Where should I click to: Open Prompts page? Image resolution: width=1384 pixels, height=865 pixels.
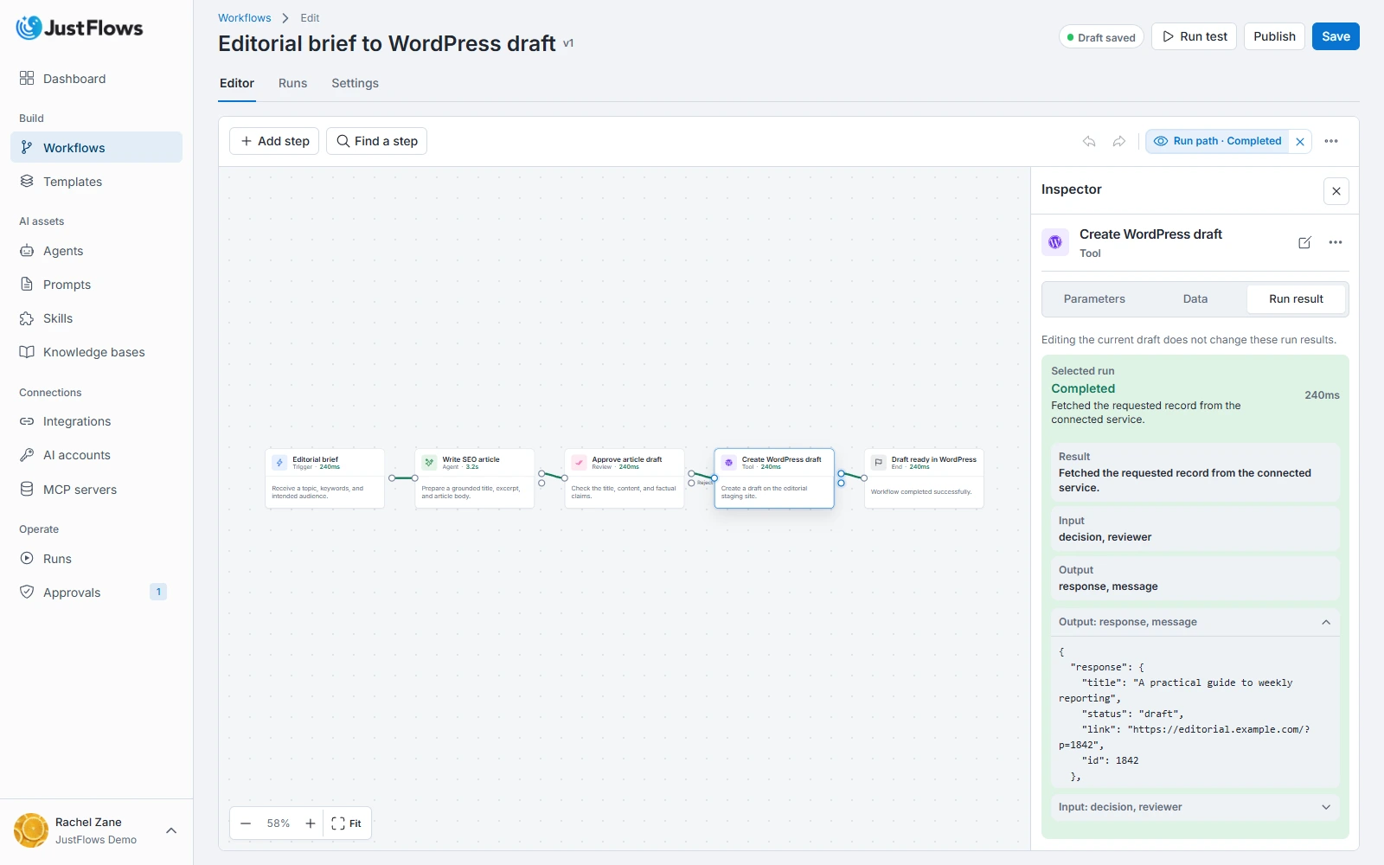point(96,285)
